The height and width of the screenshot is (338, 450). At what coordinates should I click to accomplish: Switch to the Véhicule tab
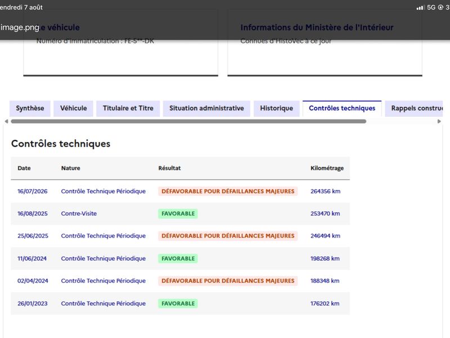click(x=74, y=108)
